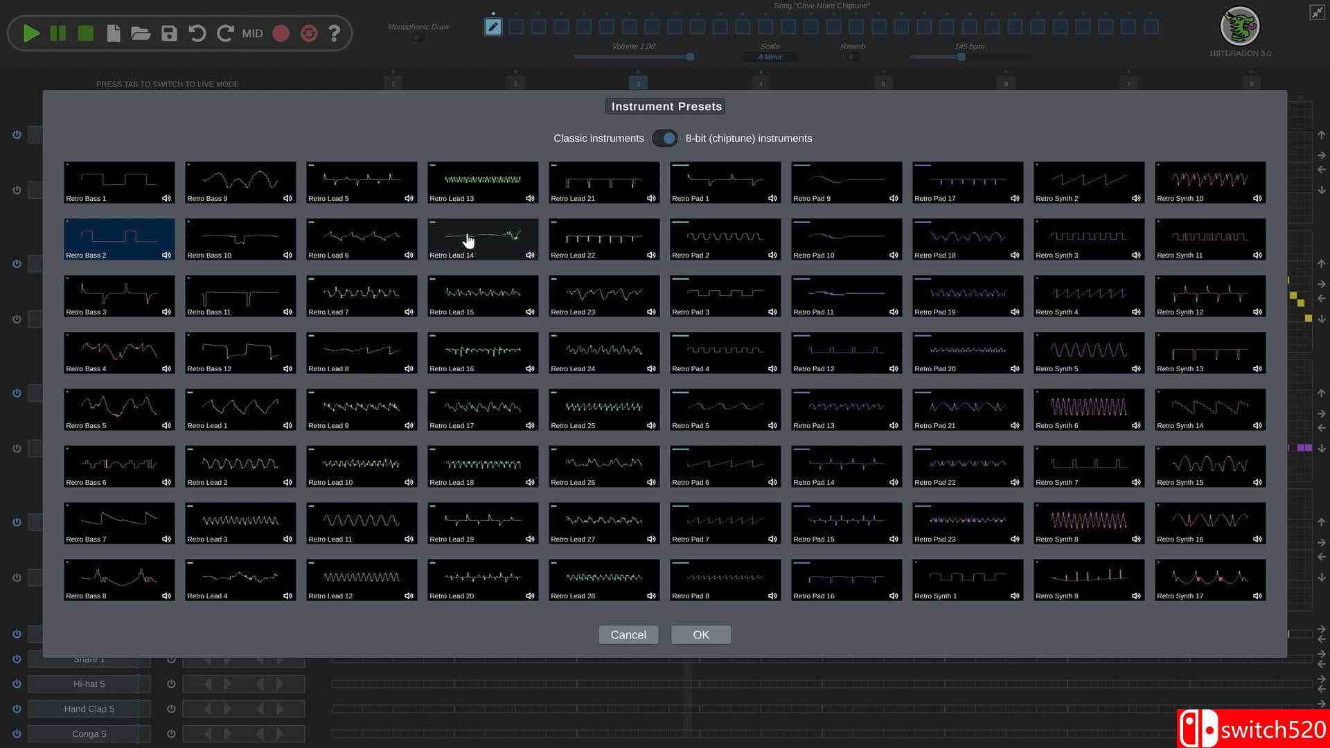Open the Help question mark icon

click(x=335, y=33)
